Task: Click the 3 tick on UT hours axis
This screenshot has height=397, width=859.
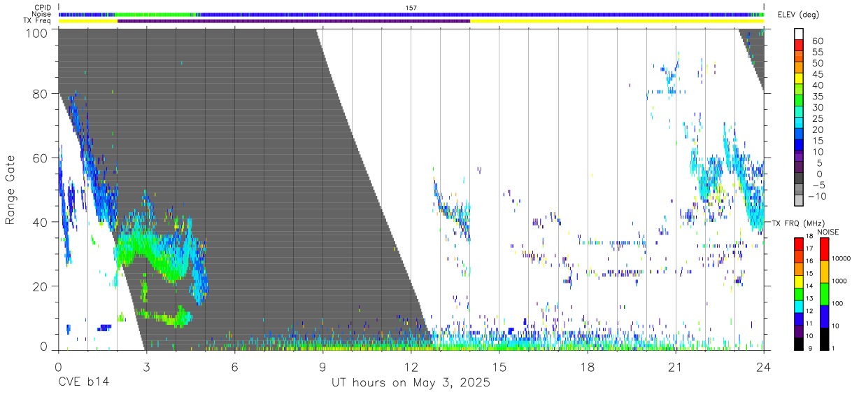Action: (x=146, y=366)
